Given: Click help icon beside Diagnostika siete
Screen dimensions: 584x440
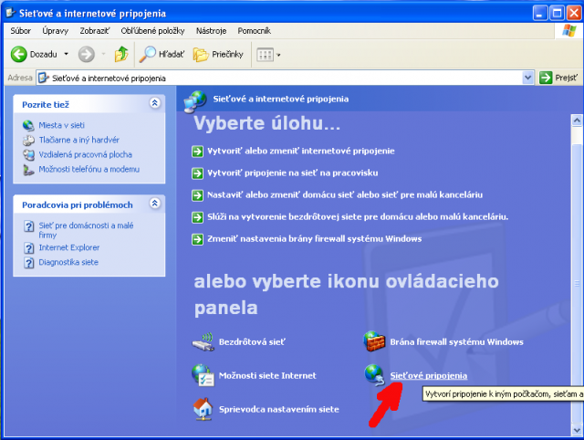Looking at the screenshot, I should pos(28,263).
